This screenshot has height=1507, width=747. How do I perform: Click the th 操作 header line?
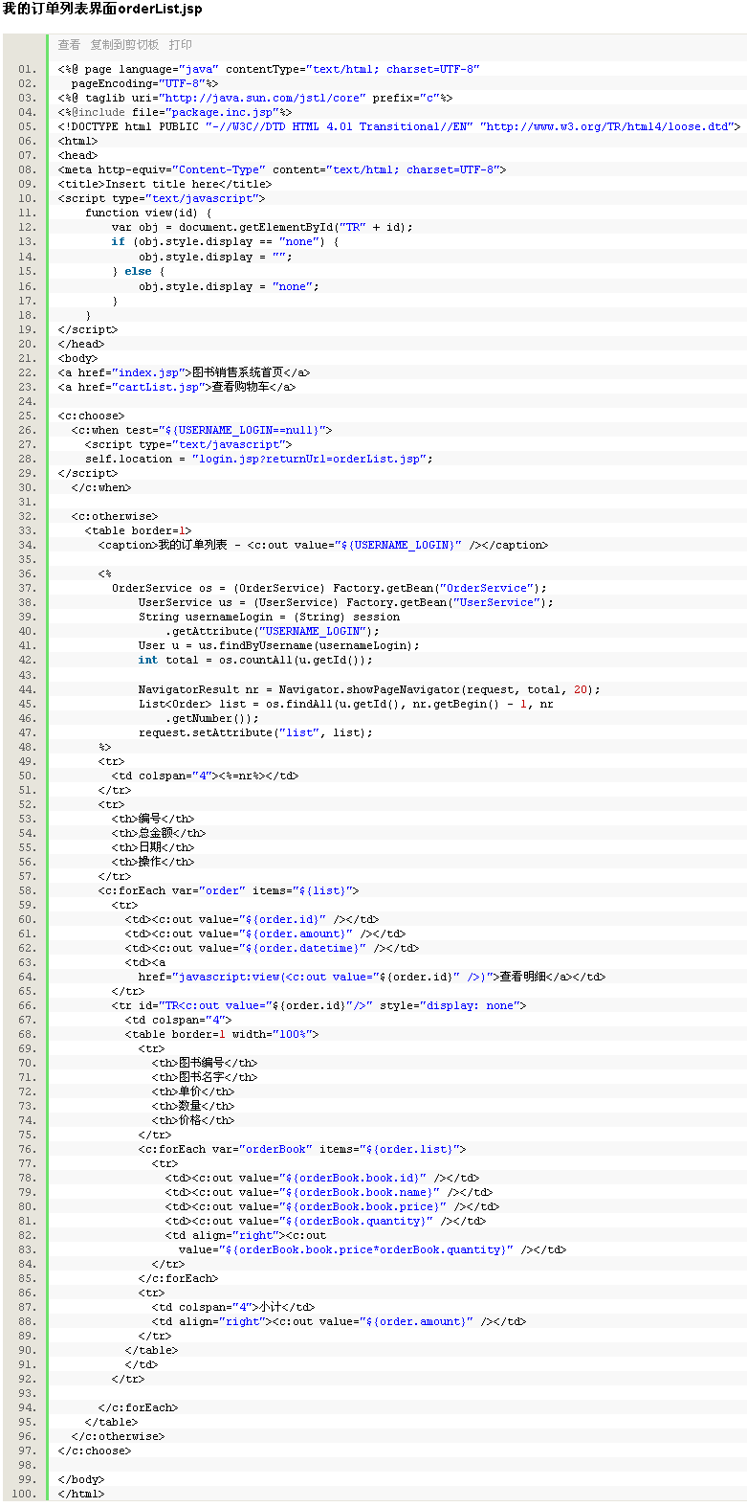pyautogui.click(x=152, y=862)
